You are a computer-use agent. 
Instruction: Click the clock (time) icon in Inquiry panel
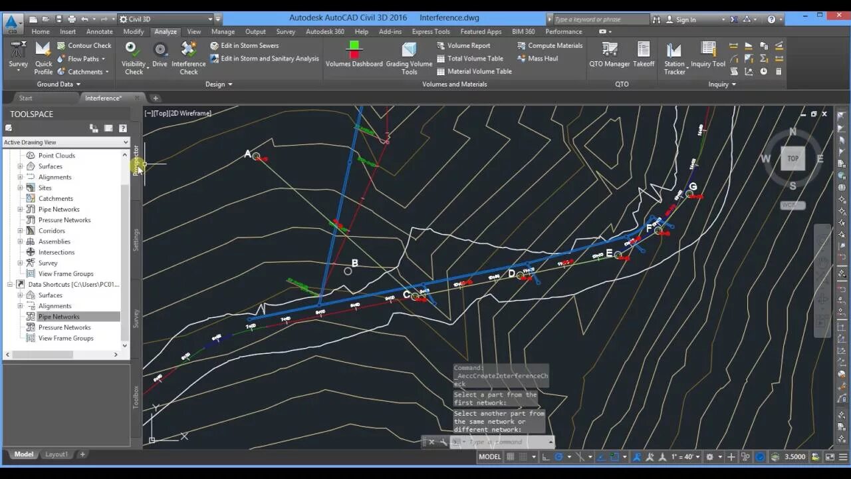point(763,71)
